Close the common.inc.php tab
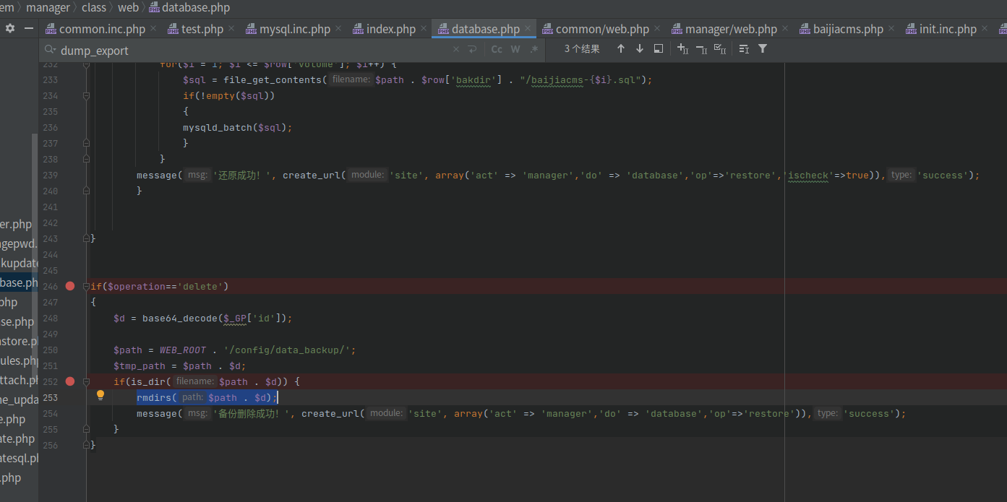Screen dimensions: 1007x502 [154, 29]
